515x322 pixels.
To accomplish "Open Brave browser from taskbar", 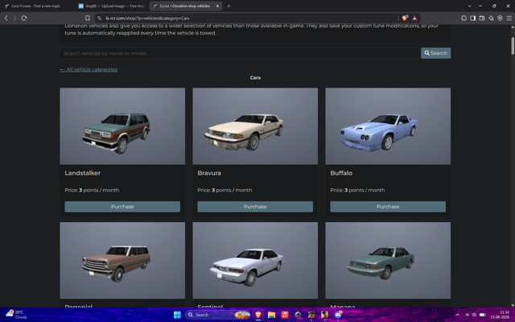I will [258, 315].
